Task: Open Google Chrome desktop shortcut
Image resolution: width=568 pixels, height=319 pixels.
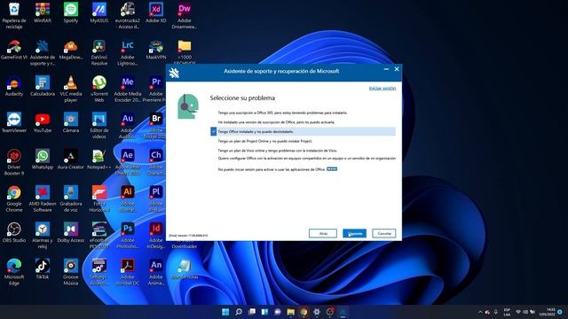Action: pos(14,198)
